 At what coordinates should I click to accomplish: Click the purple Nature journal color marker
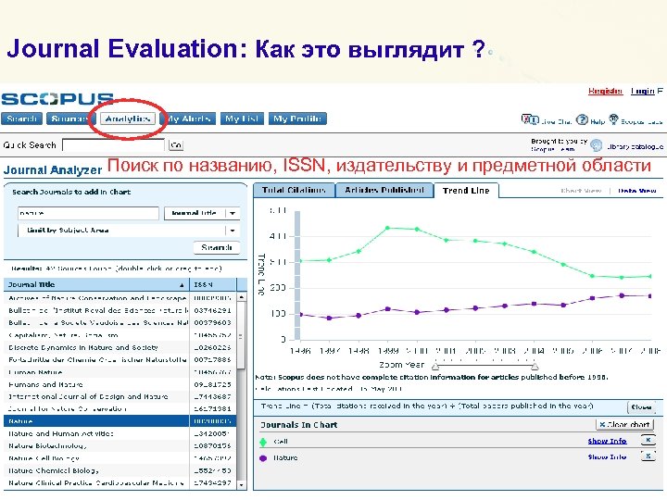pyautogui.click(x=263, y=458)
